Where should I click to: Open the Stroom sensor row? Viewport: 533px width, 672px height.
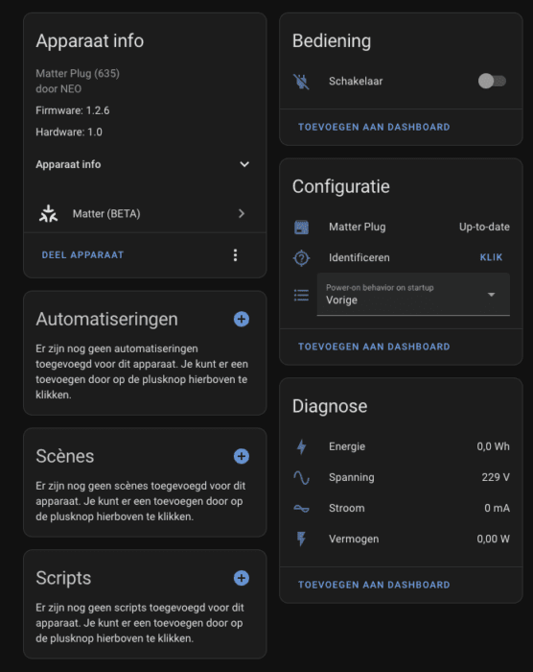(401, 508)
